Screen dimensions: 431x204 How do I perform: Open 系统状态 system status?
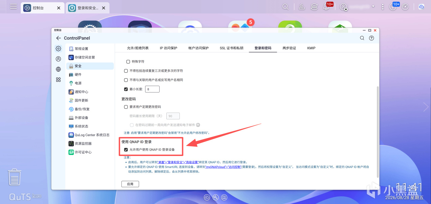(x=90, y=126)
